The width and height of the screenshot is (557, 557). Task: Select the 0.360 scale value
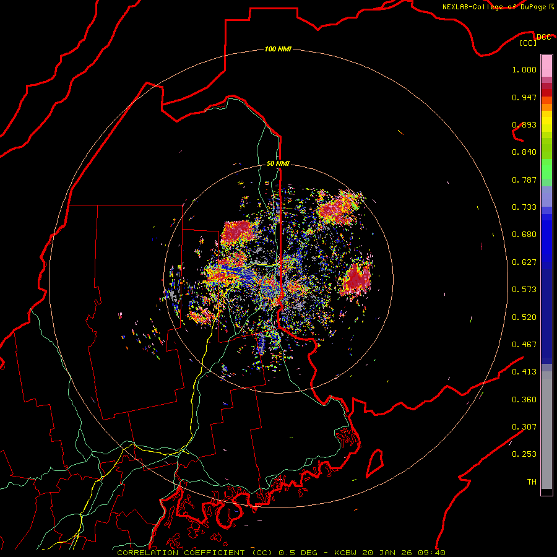coord(524,400)
